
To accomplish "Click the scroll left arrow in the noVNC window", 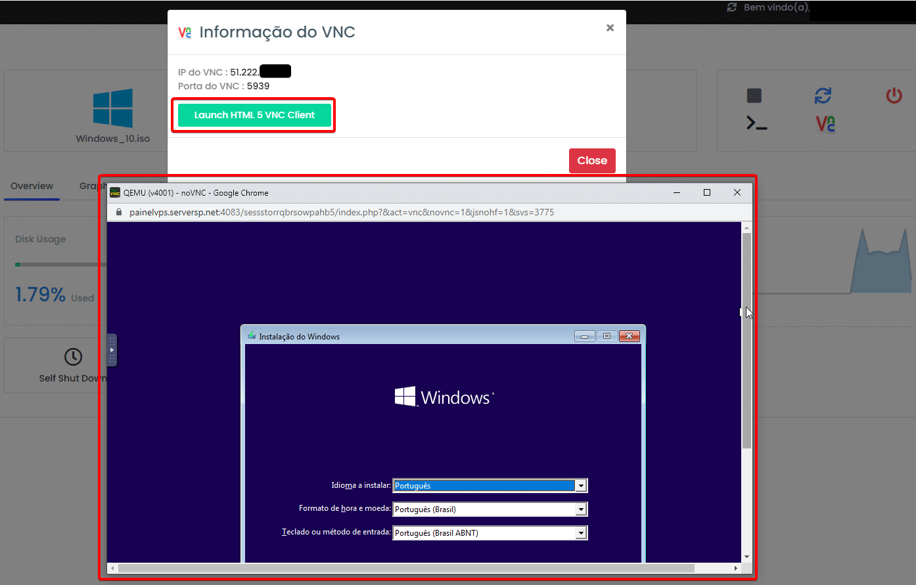I will pyautogui.click(x=113, y=568).
